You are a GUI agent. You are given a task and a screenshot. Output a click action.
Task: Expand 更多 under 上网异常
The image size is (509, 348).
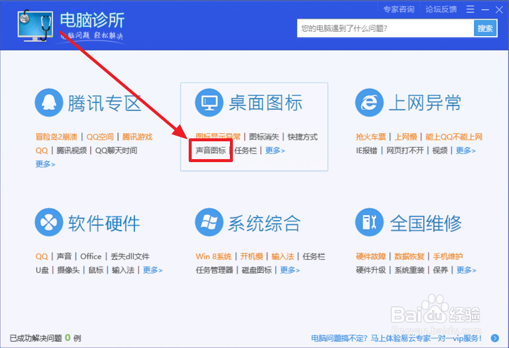click(466, 150)
